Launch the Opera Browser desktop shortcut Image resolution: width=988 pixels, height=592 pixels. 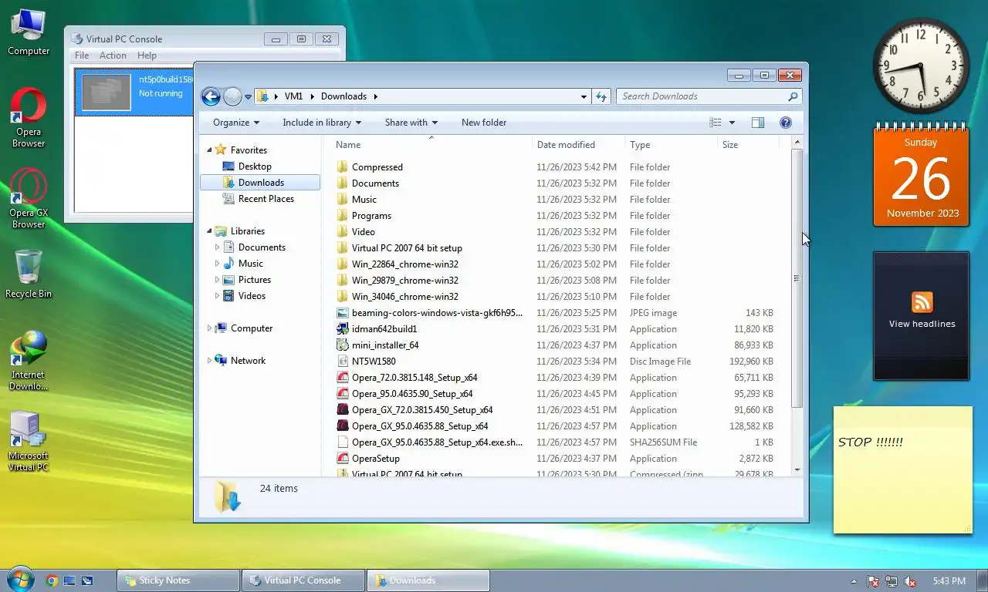29,117
